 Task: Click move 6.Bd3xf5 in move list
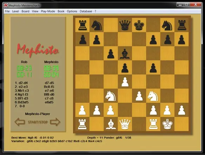(21, 102)
